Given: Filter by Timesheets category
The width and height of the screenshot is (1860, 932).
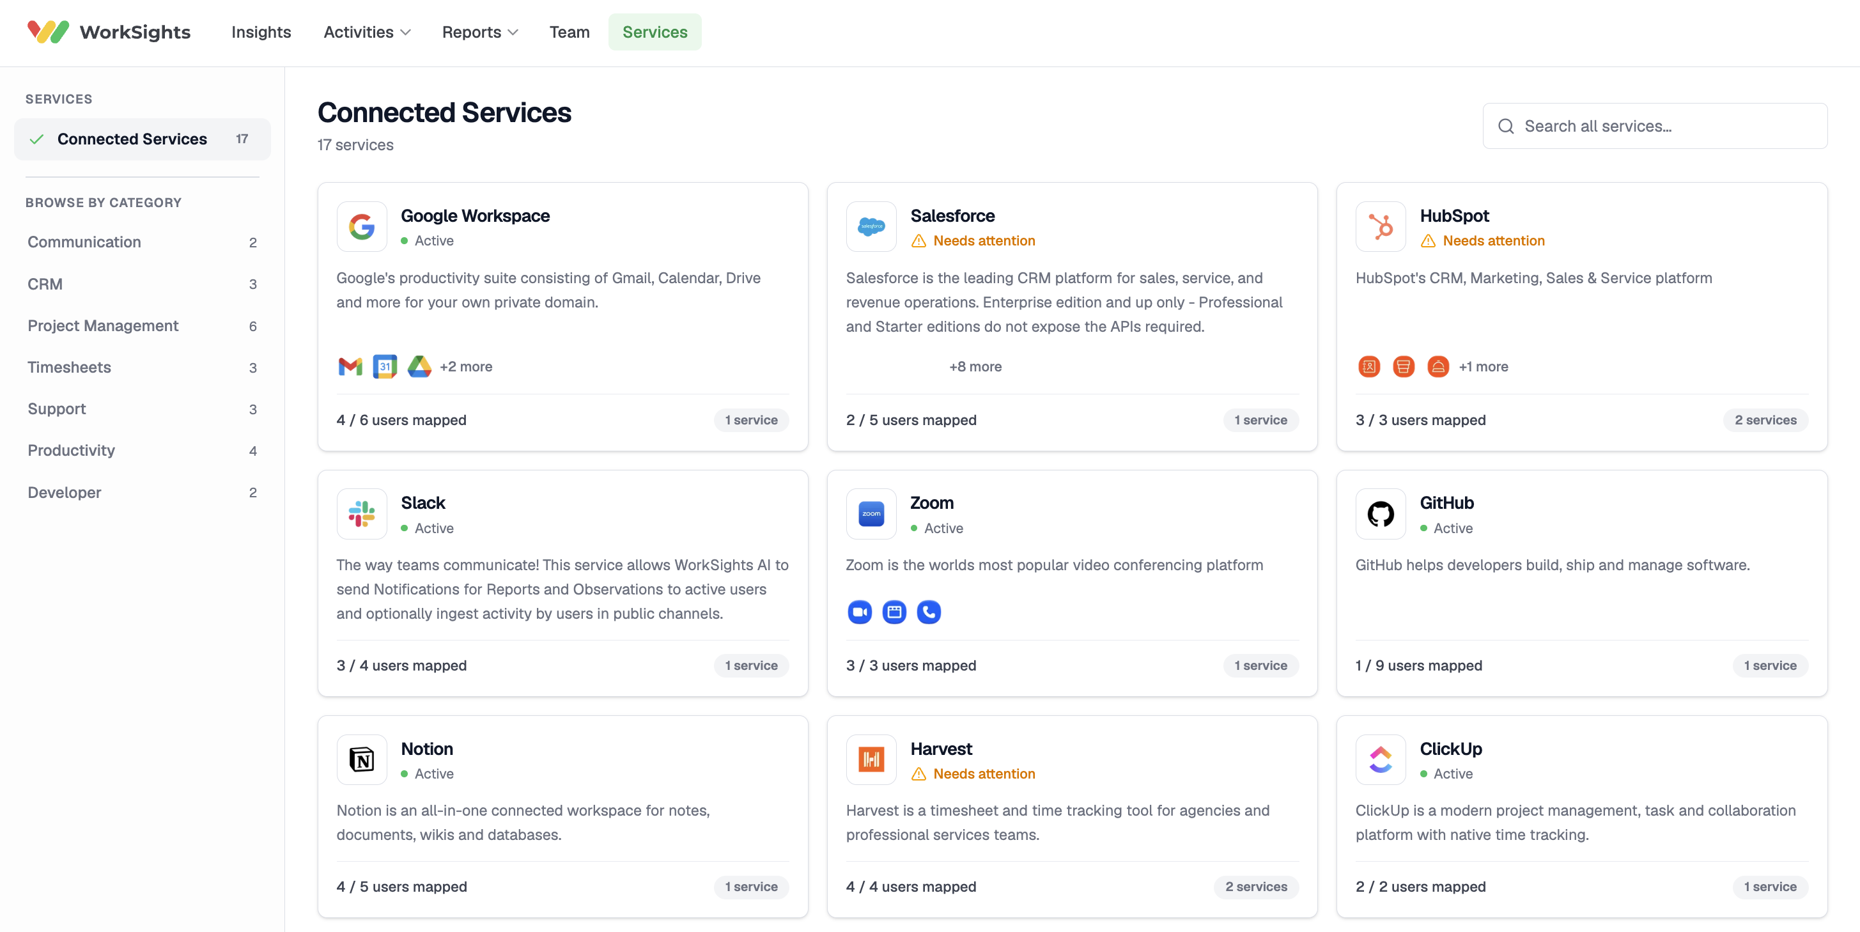Looking at the screenshot, I should [143, 368].
